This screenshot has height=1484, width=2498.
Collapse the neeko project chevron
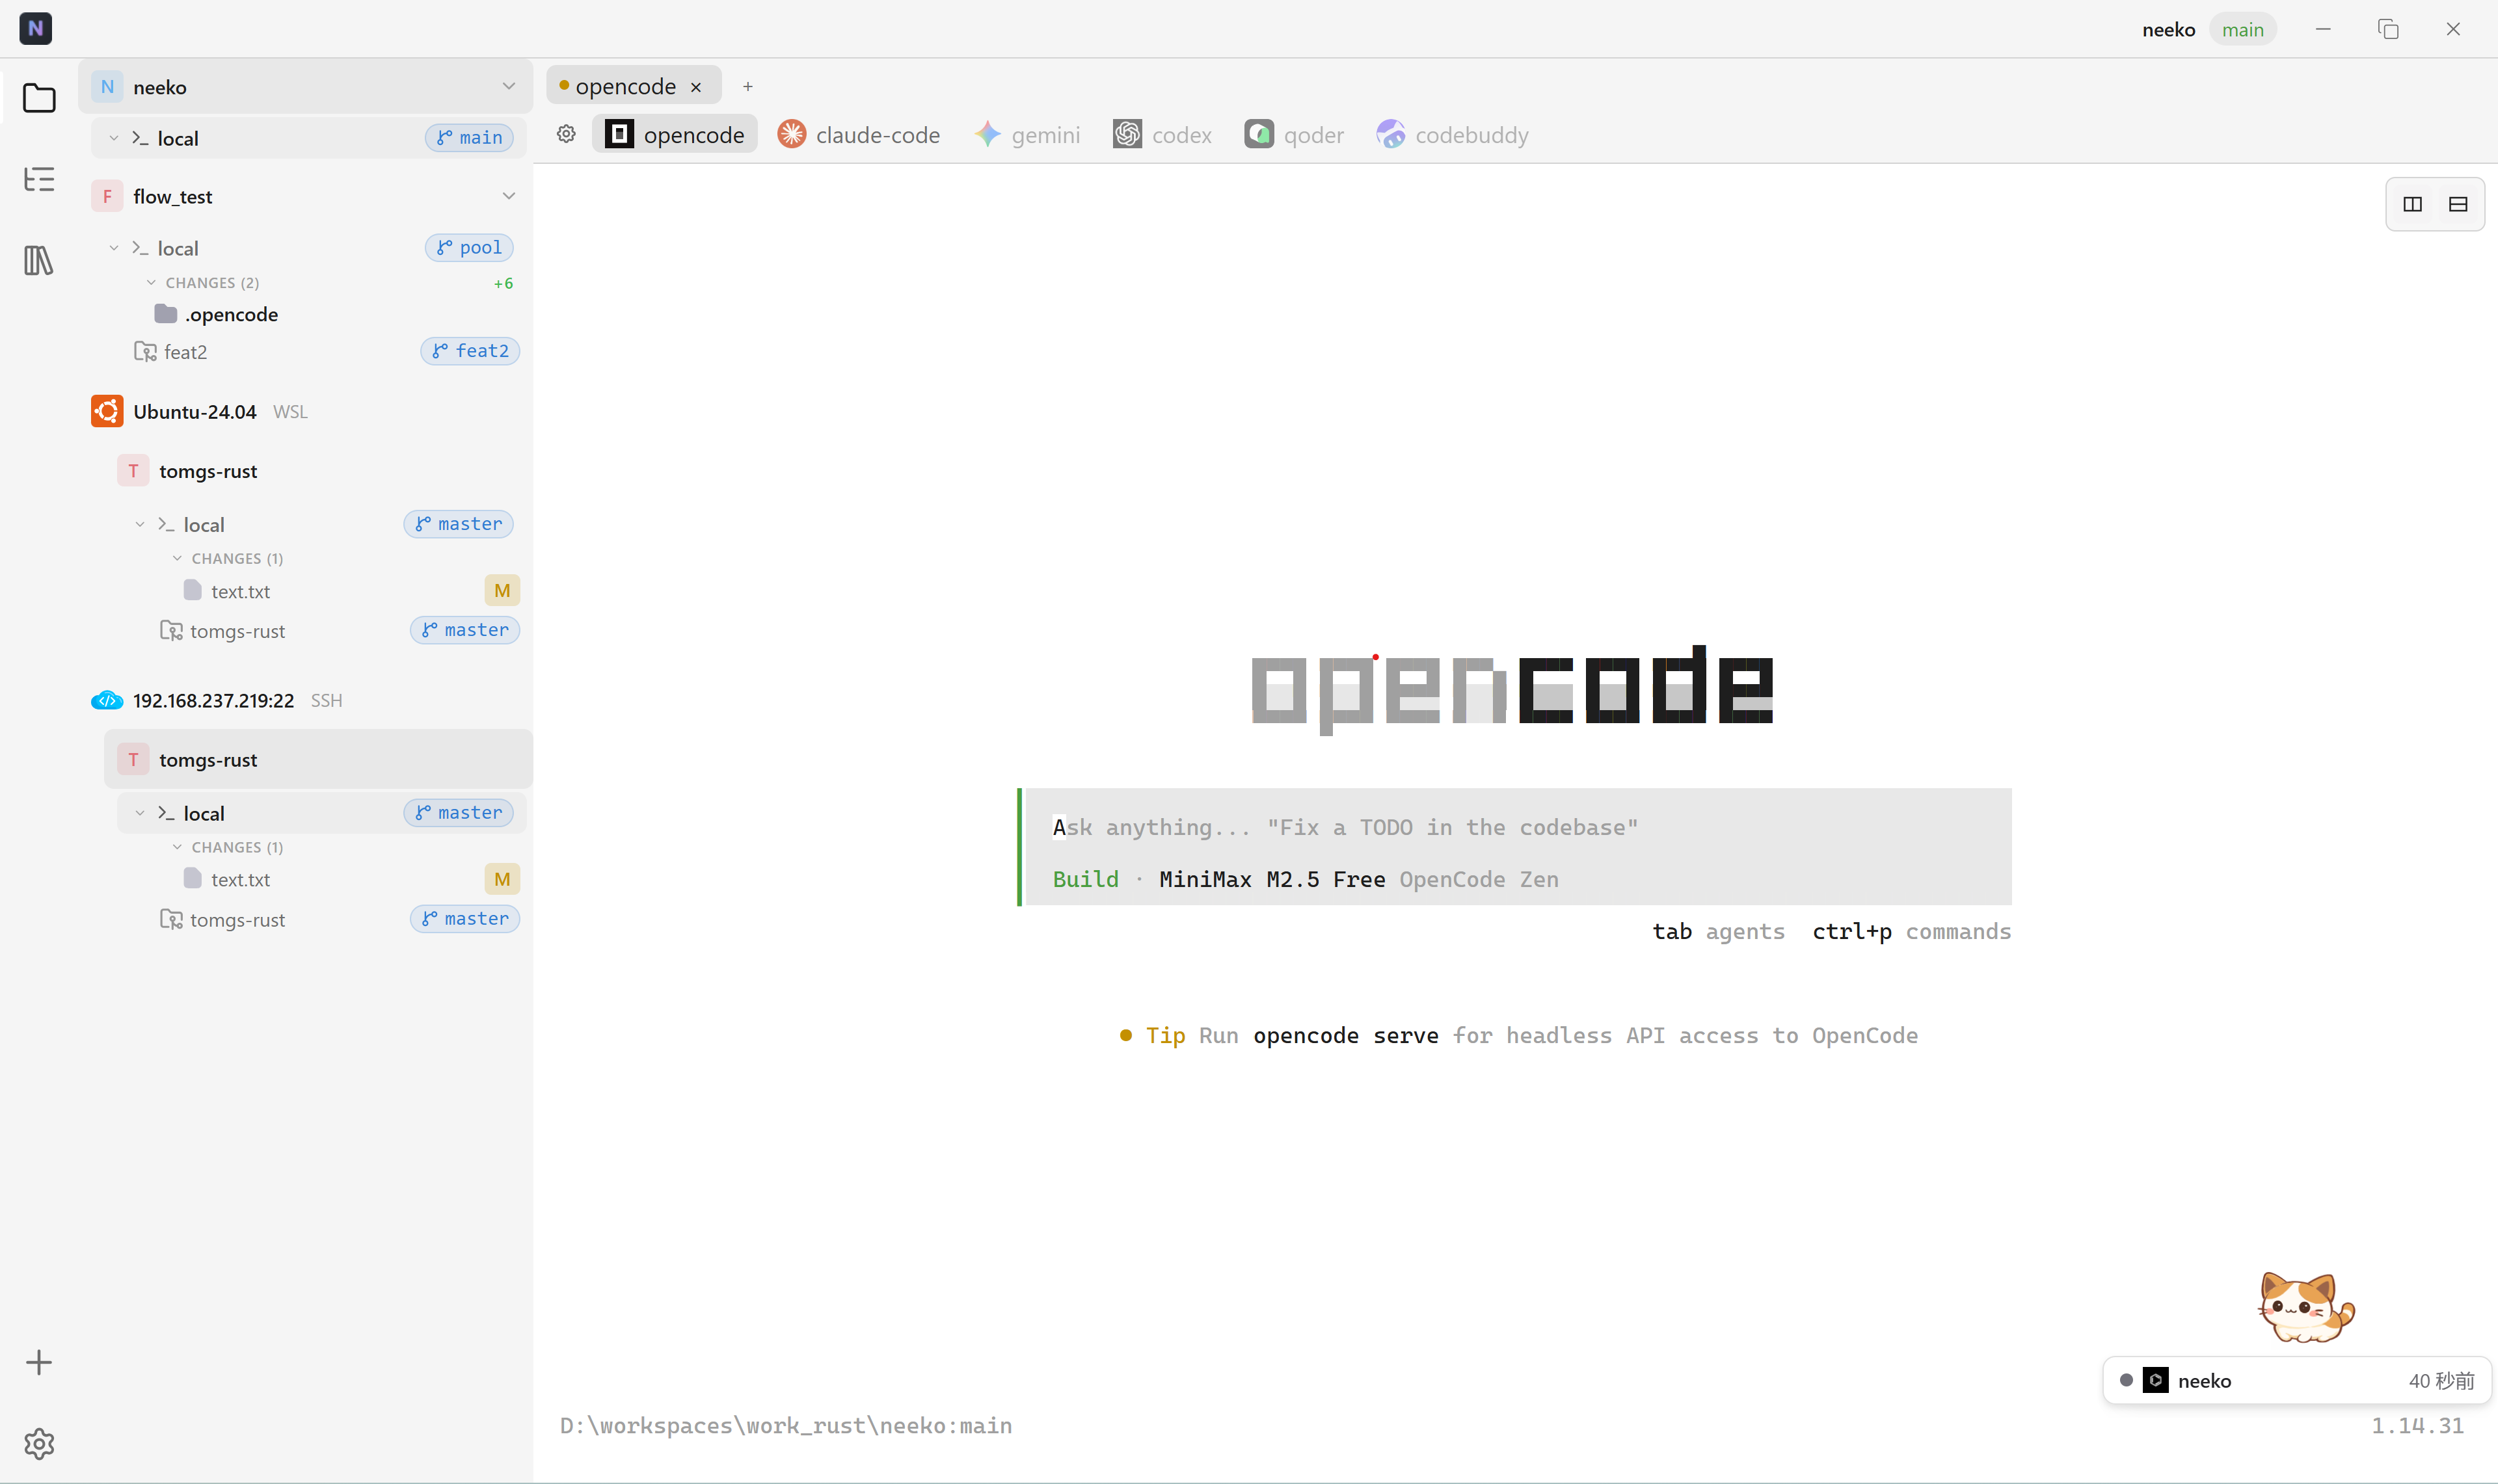coord(509,86)
